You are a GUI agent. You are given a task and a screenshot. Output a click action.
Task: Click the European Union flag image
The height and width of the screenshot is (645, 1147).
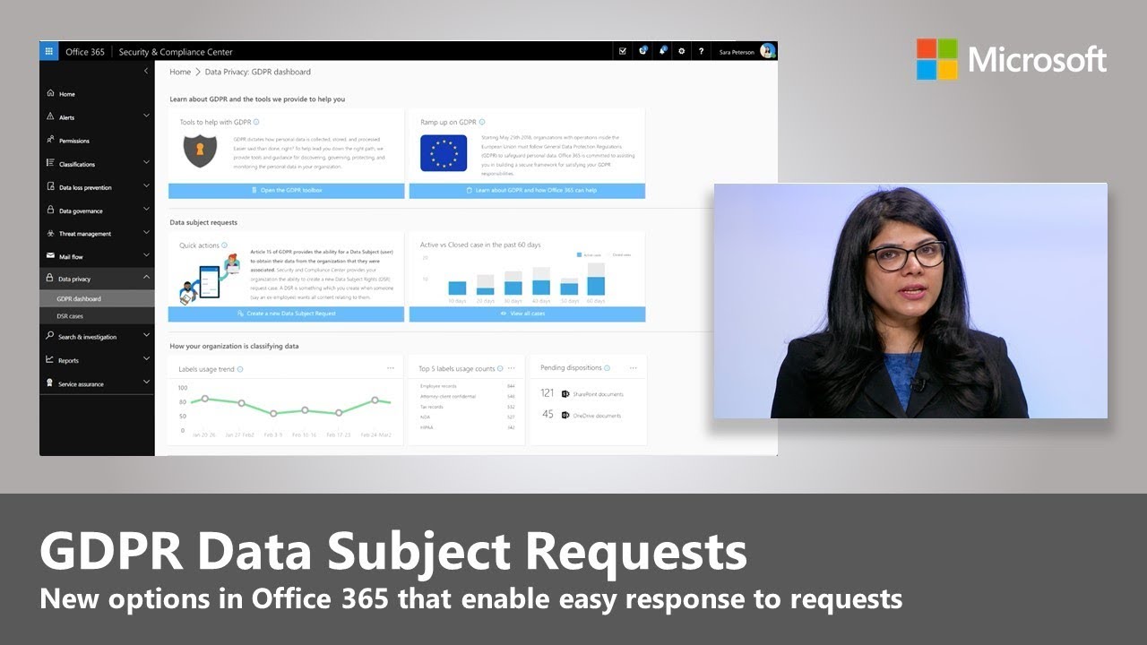(x=444, y=153)
